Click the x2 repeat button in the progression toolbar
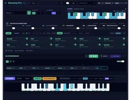Viewport: 131px width, 100px height. pyautogui.click(x=10, y=61)
